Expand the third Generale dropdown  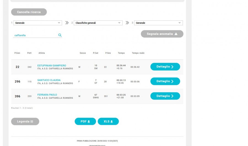(x=158, y=23)
